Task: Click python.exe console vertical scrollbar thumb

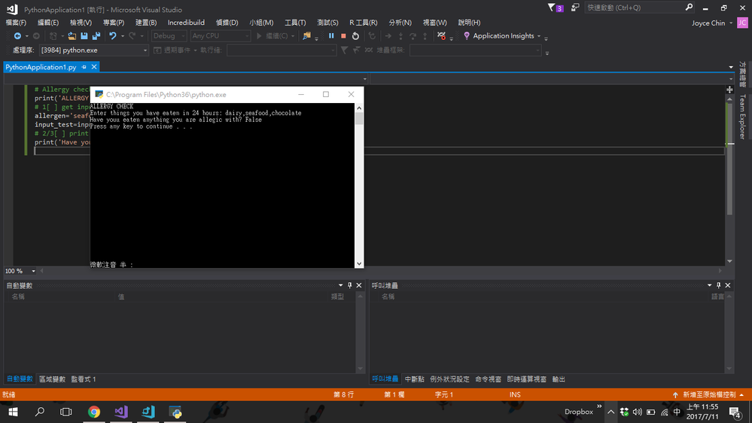Action: tap(359, 118)
